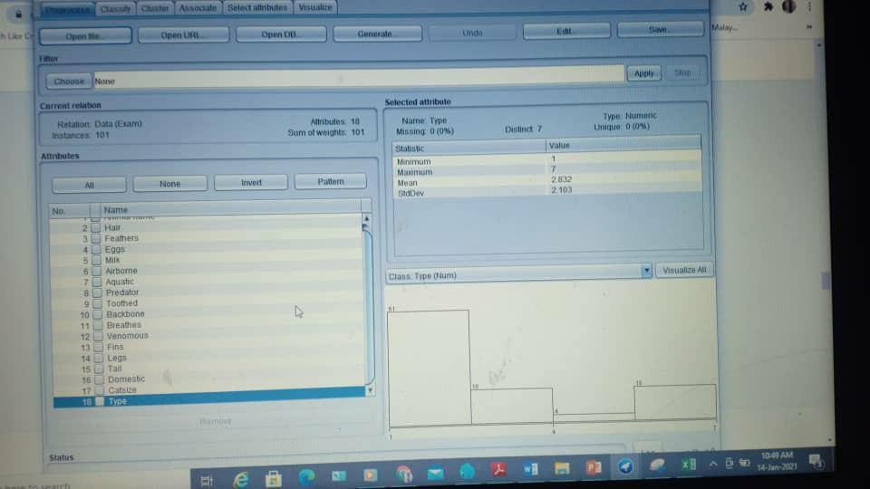Switch to Microsoft Word on taskbar
This screenshot has height=489, width=870.
[x=530, y=469]
